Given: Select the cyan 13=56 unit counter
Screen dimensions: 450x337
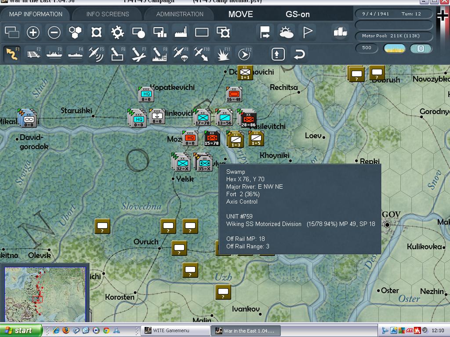Looking at the screenshot, I should tap(225, 118).
